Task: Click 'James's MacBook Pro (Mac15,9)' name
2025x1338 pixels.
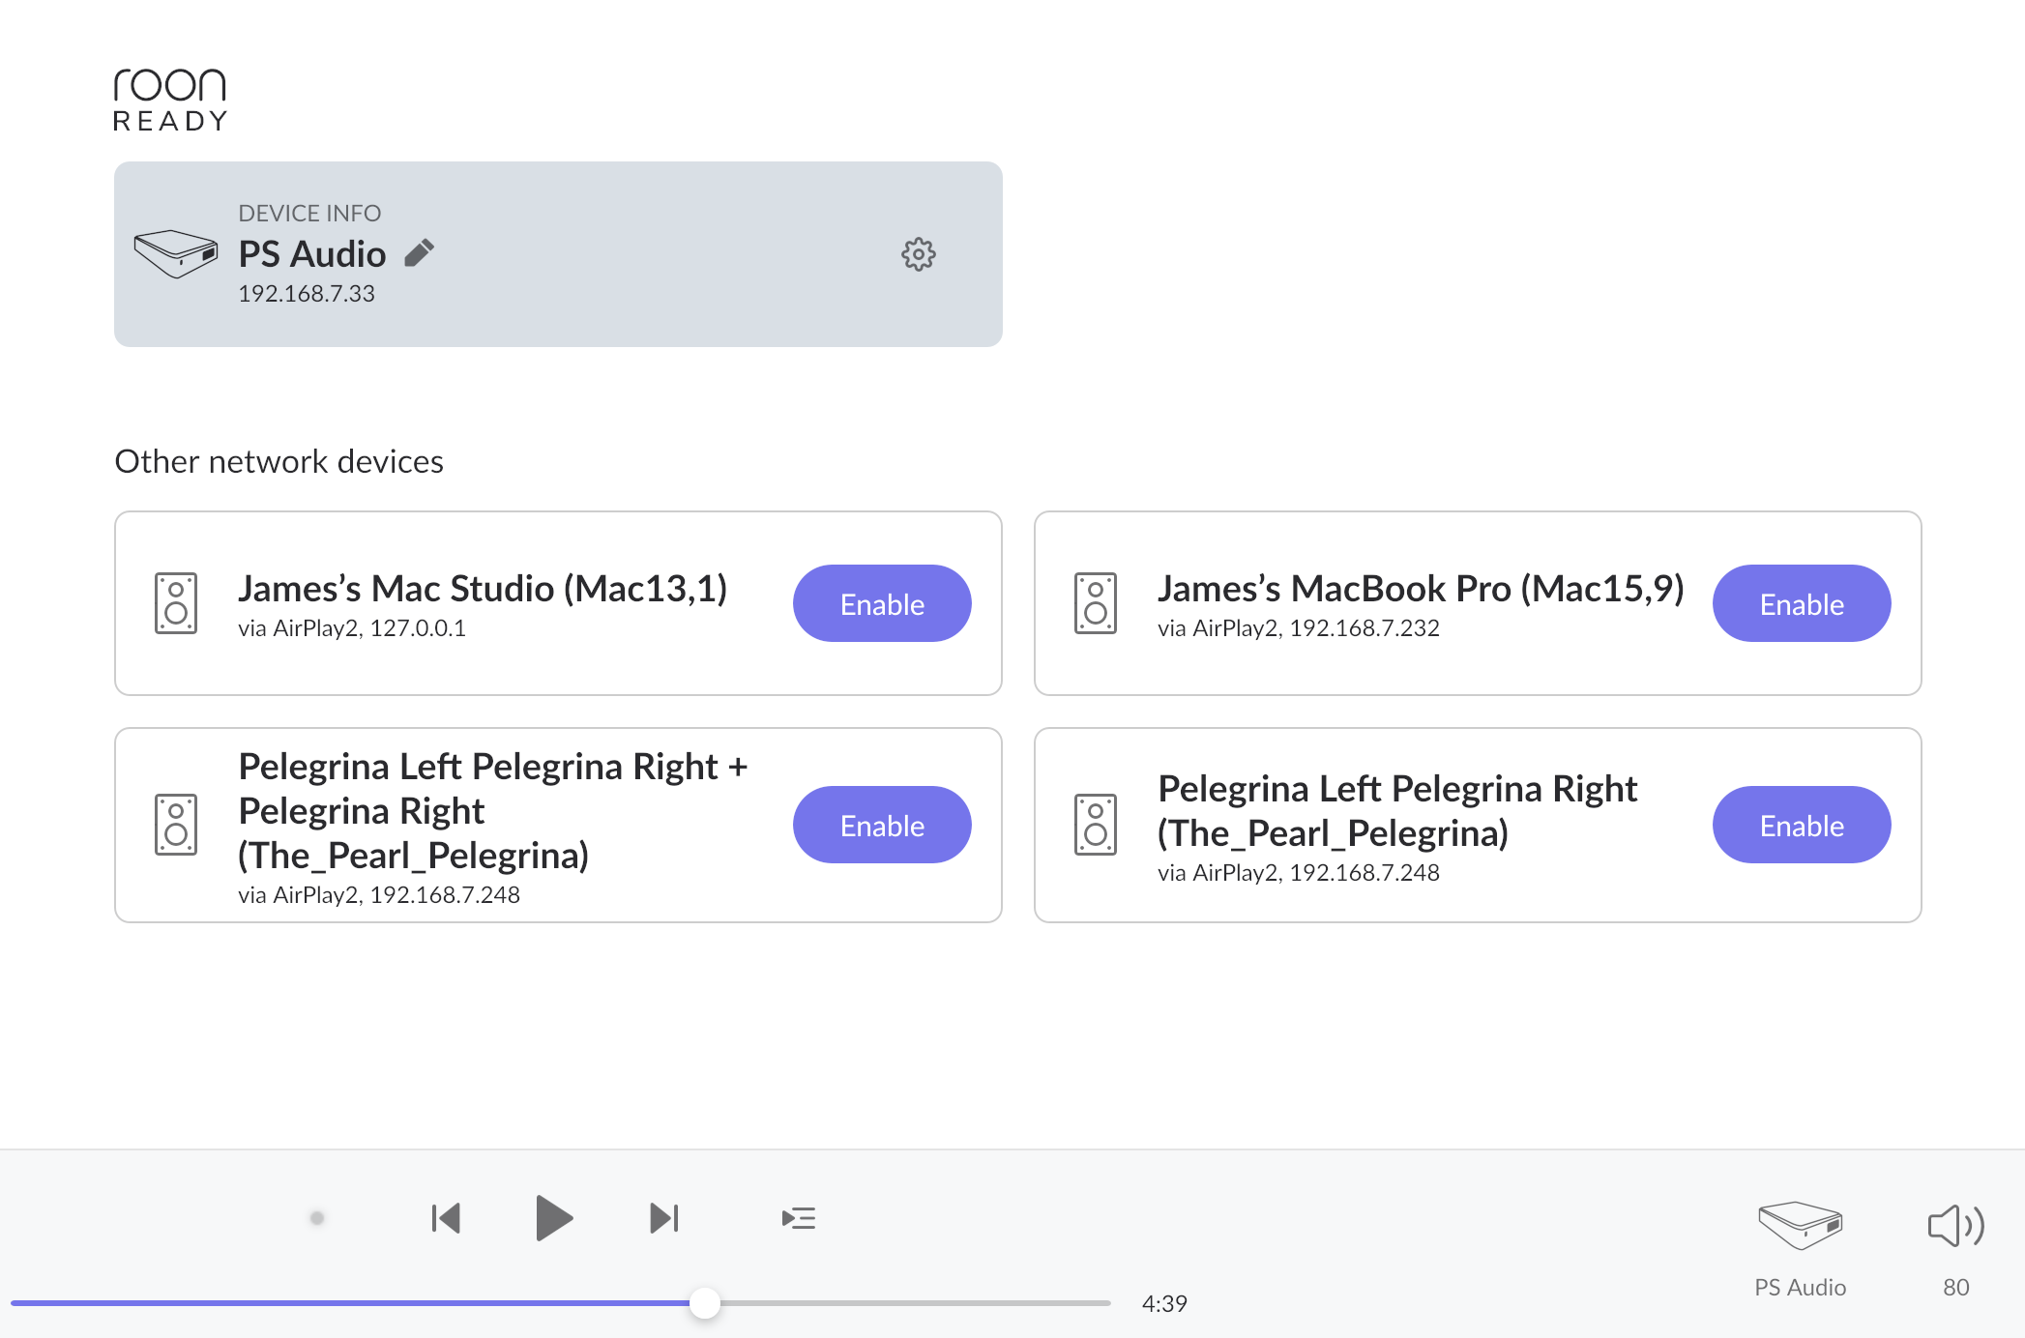Action: pos(1421,588)
